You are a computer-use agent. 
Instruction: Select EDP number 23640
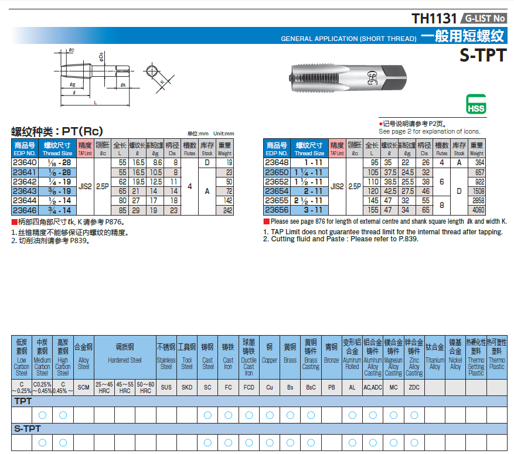click(x=25, y=163)
